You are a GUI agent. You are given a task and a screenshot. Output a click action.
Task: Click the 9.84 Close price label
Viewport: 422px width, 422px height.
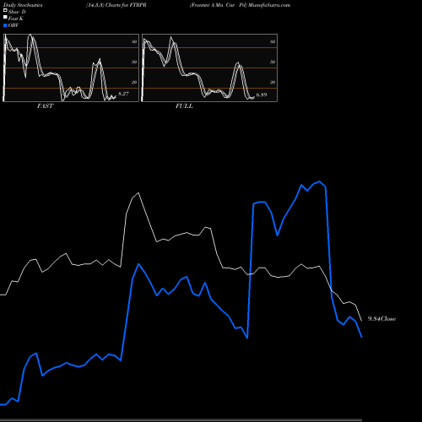click(381, 319)
